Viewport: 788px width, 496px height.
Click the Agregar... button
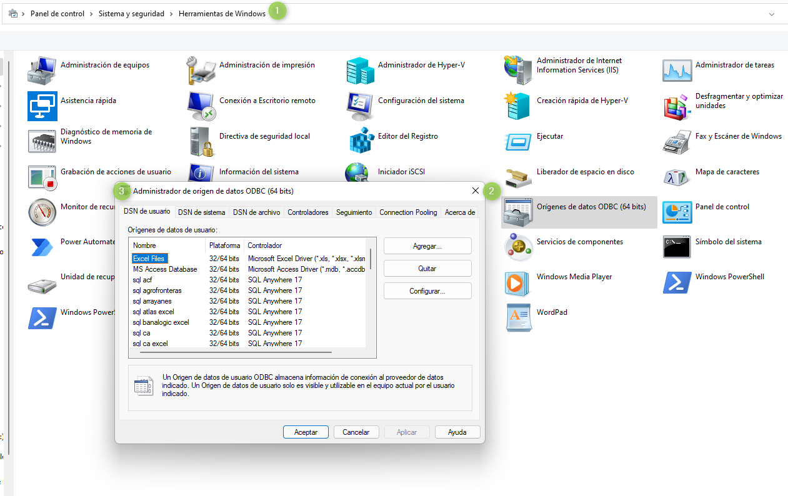coord(427,246)
